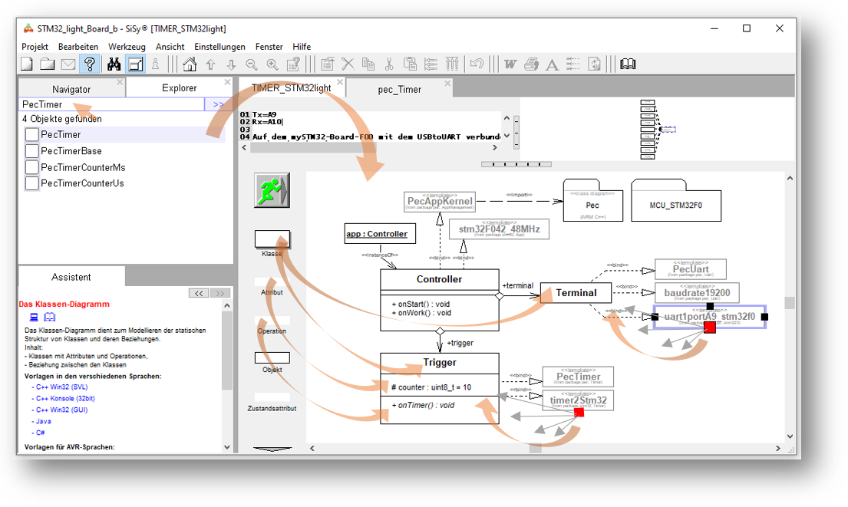Select the Terminal class in diagram
848x507 pixels.
[x=576, y=293]
